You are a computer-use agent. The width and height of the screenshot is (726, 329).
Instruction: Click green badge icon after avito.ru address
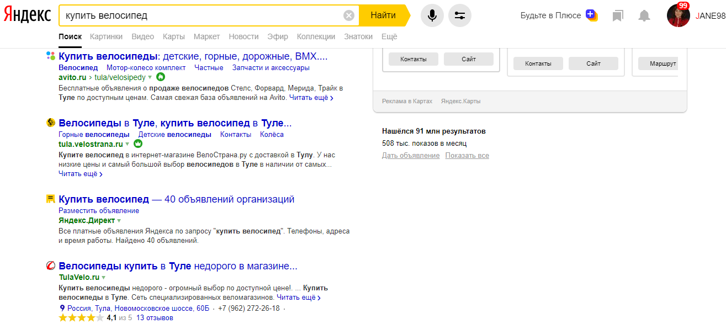(161, 77)
